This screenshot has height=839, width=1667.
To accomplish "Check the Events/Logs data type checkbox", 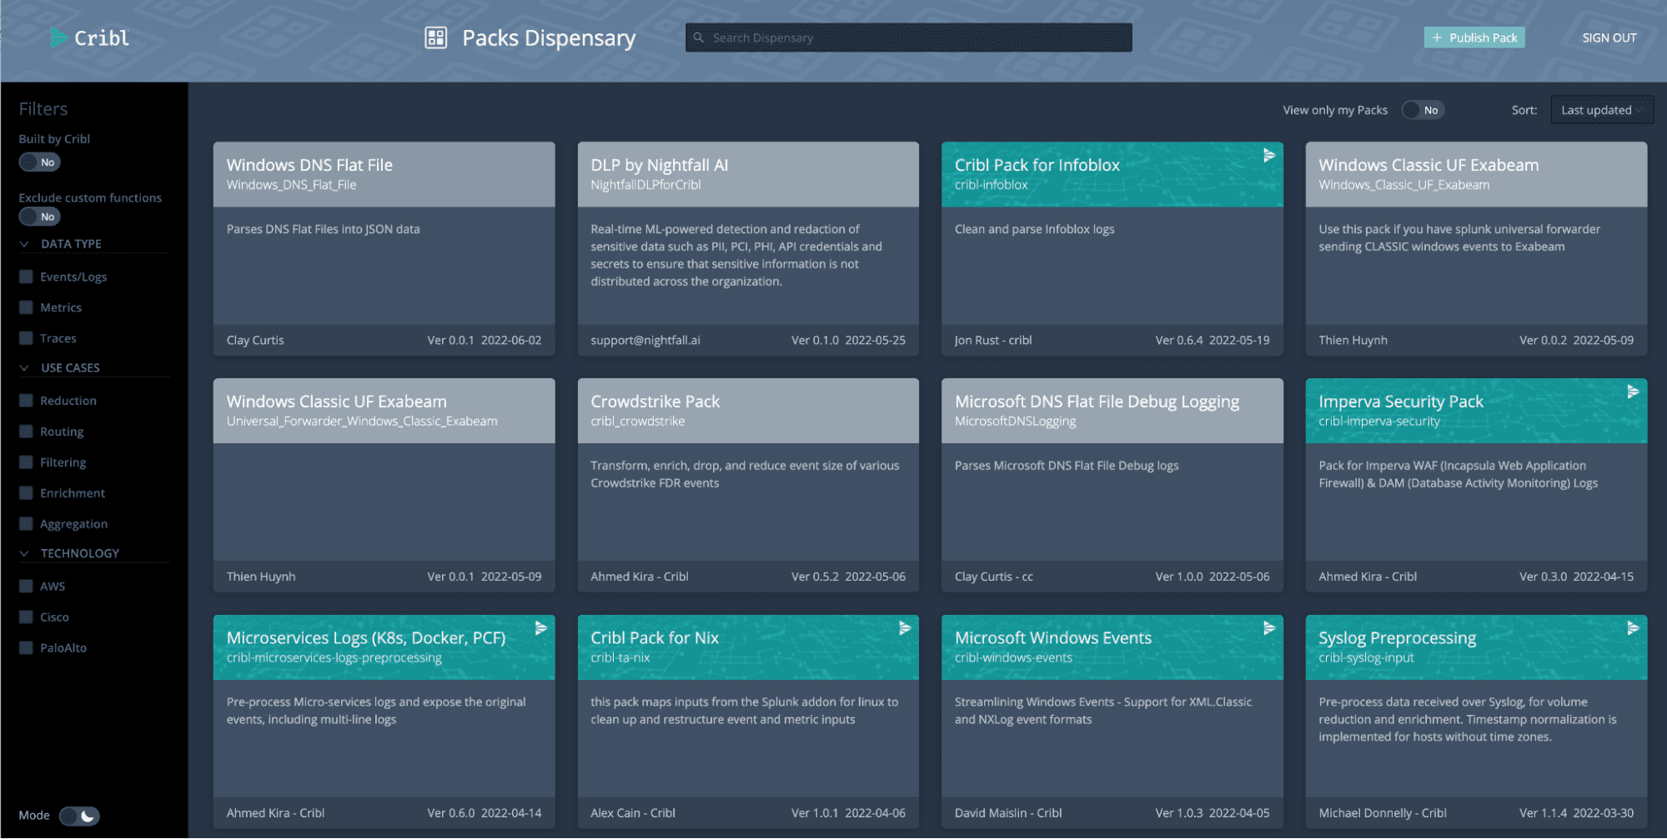I will [x=27, y=277].
